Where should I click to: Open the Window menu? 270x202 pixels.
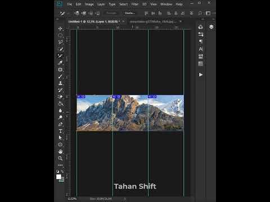166,4
